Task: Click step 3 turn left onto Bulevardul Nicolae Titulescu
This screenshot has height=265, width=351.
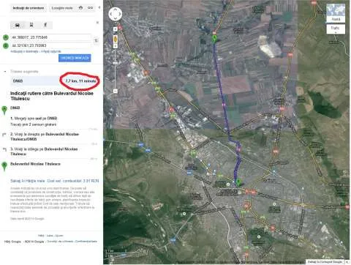Action: [x=44, y=152]
